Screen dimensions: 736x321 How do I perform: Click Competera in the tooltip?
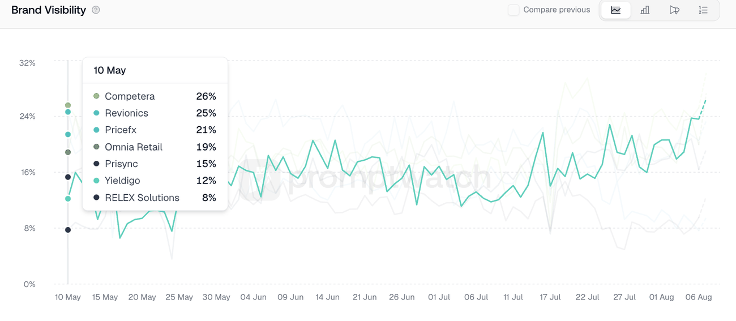coord(130,96)
